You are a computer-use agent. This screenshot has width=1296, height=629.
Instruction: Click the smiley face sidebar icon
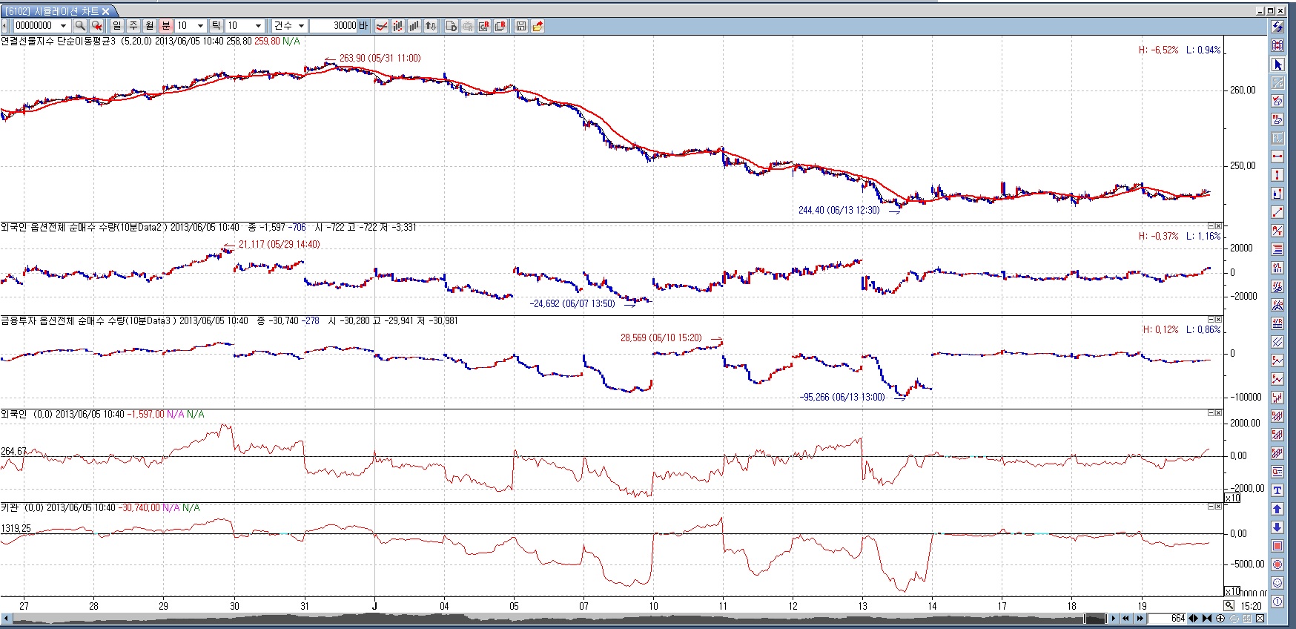1277,583
